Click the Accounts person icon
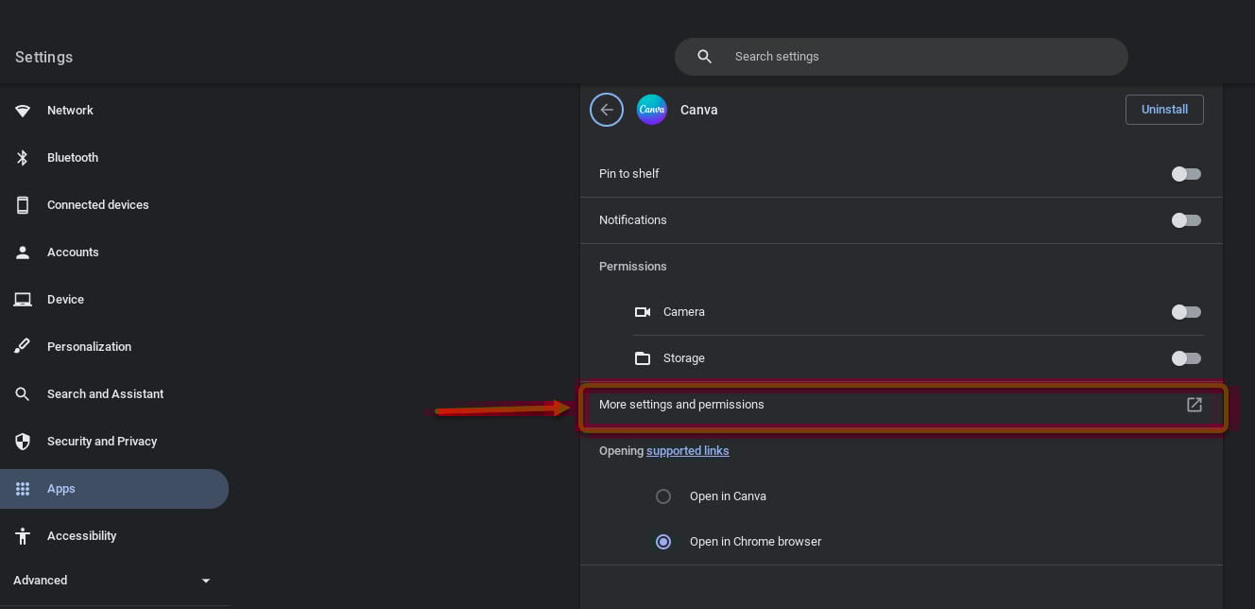 [23, 252]
